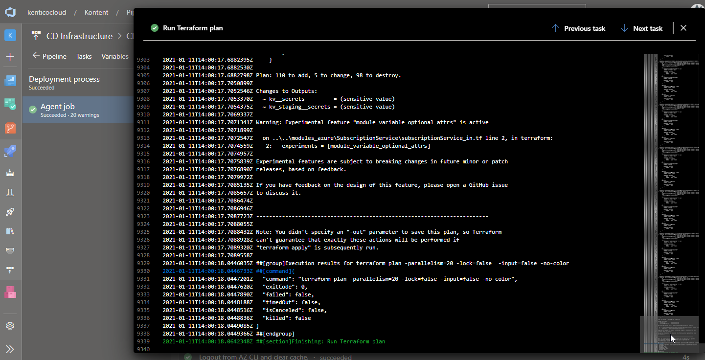
Task: Open Repos from the sidebar
Action: click(x=10, y=128)
